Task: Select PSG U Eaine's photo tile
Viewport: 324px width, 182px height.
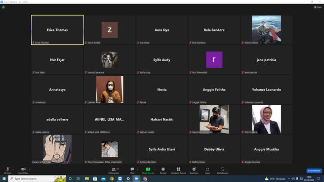Action: [x=266, y=119]
